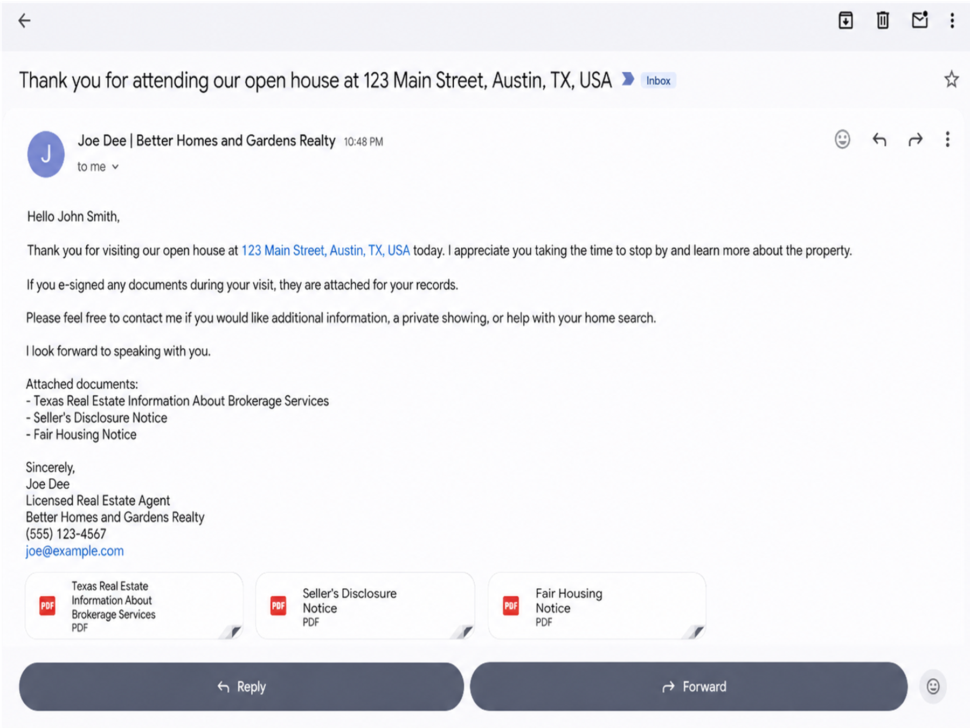970x728 pixels.
Task: Open the Fair Housing Notice PDF attachment
Action: (597, 606)
